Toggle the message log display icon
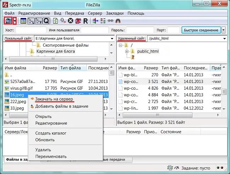 pyautogui.click(x=23, y=21)
